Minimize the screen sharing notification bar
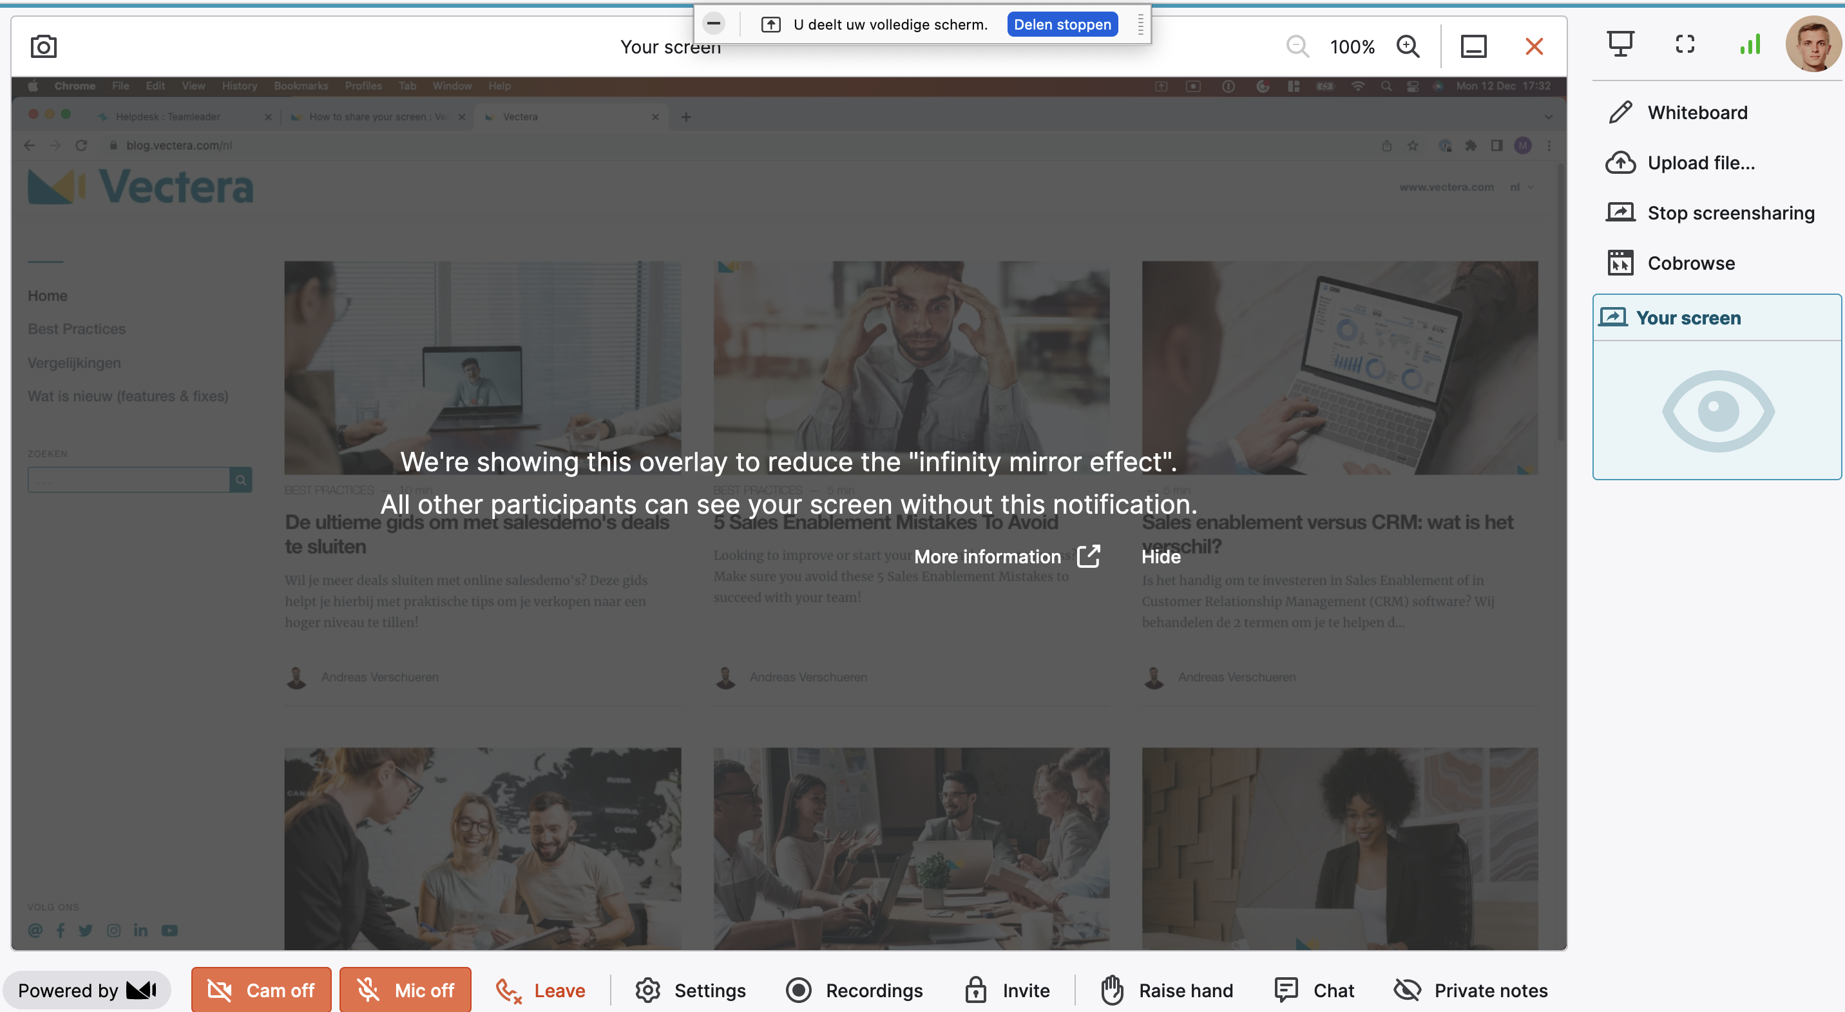The width and height of the screenshot is (1845, 1012). 713,24
